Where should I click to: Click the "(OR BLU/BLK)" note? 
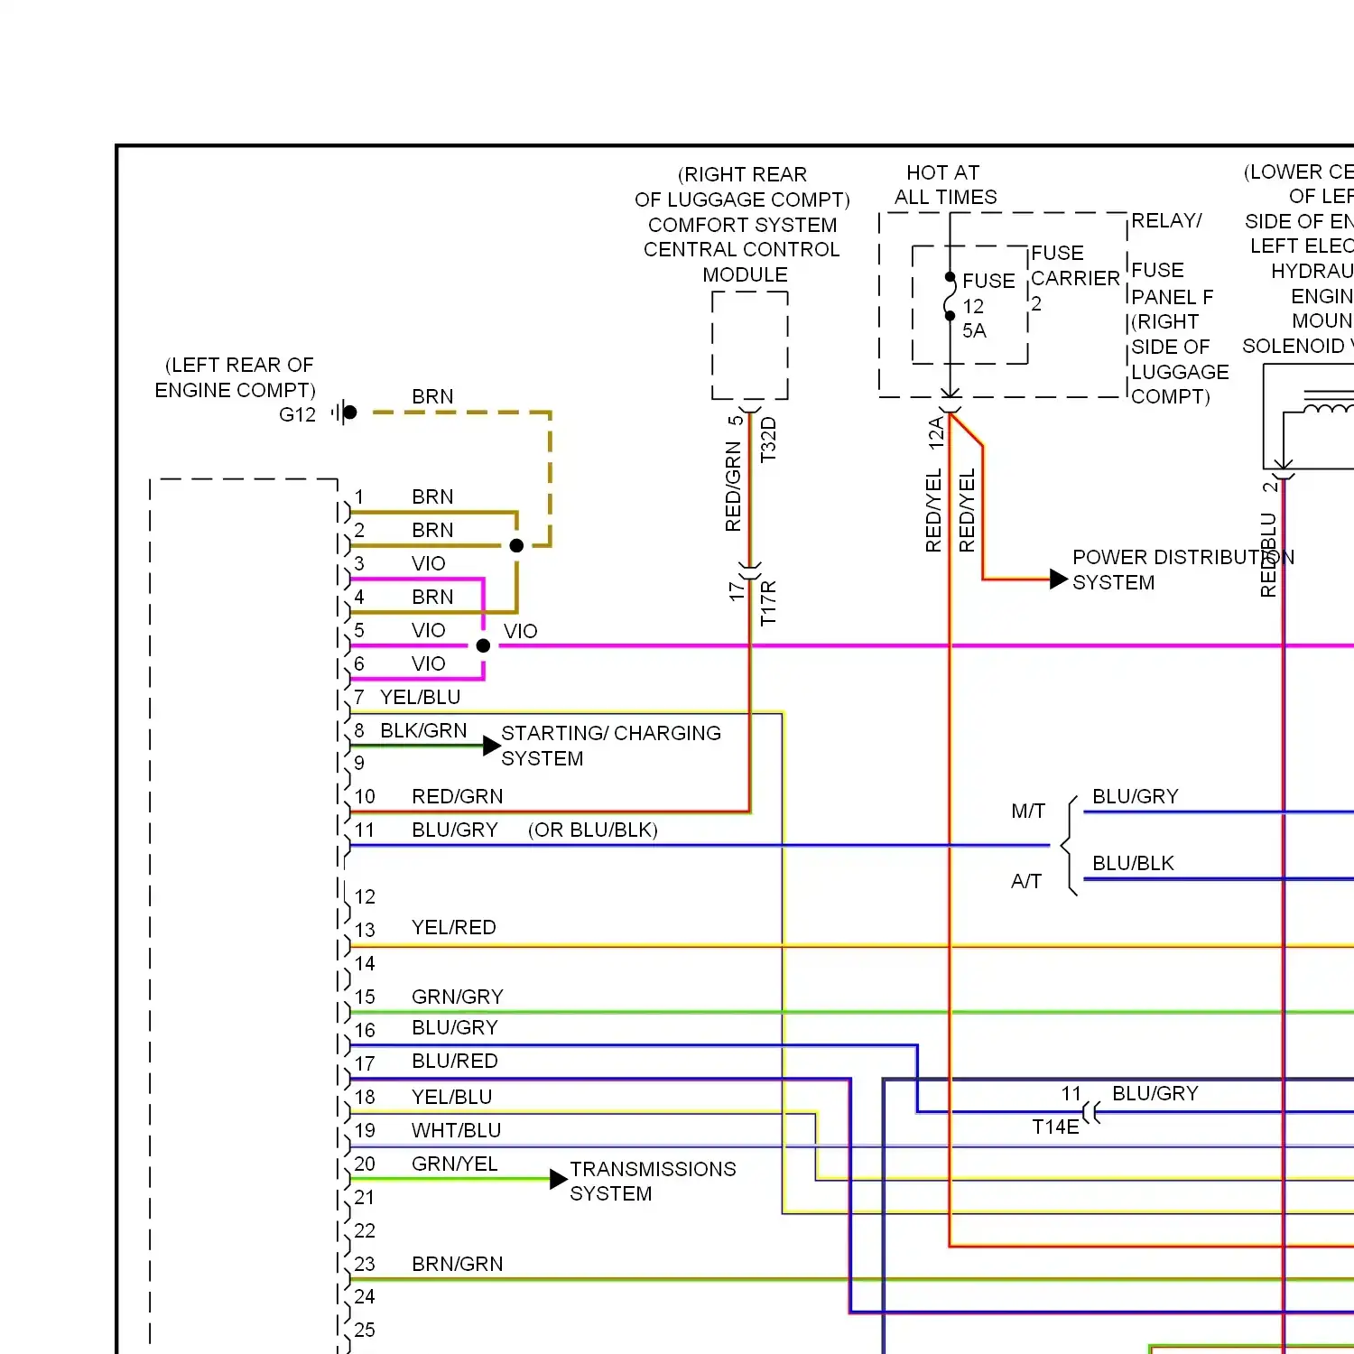tap(593, 830)
